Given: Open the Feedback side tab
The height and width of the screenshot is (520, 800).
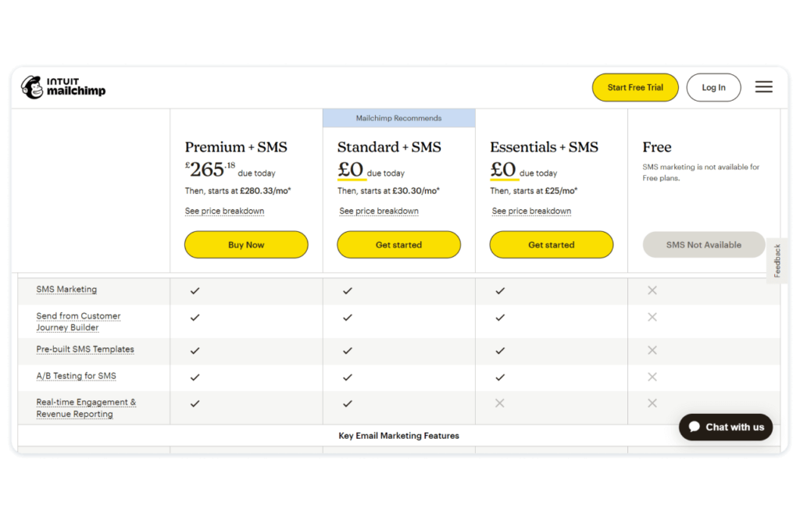Looking at the screenshot, I should click(777, 261).
